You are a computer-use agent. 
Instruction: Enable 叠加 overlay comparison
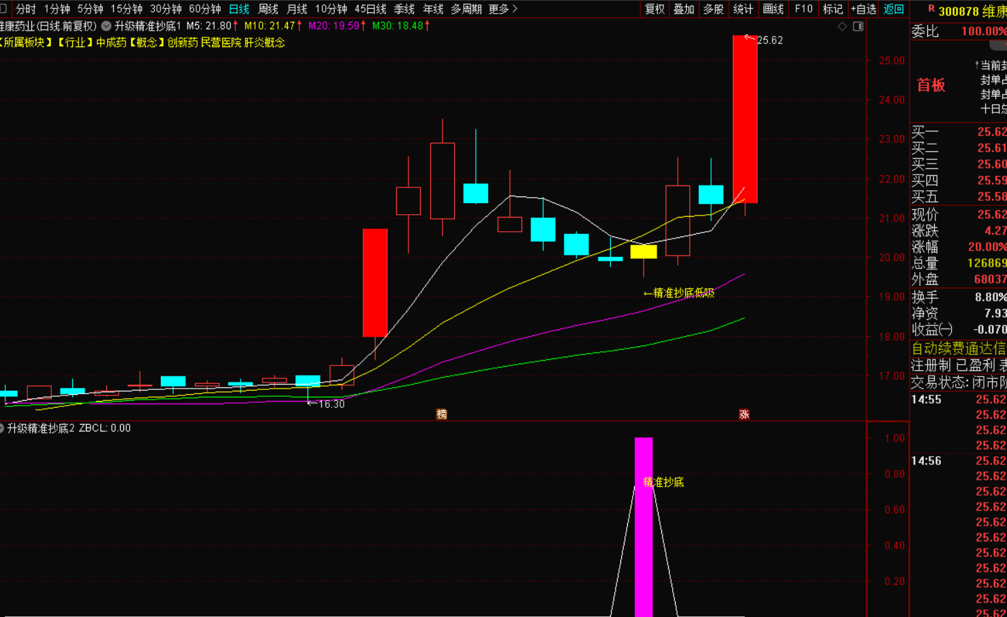tap(684, 9)
